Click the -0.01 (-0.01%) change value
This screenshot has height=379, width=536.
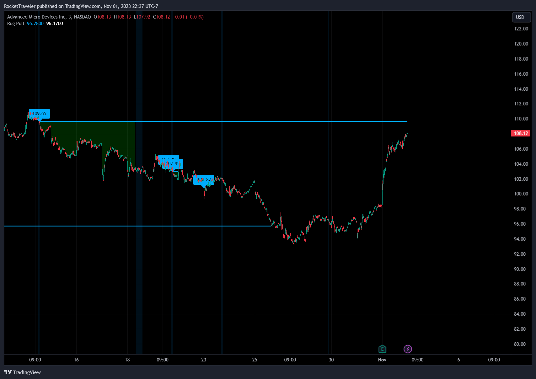pyautogui.click(x=188, y=17)
